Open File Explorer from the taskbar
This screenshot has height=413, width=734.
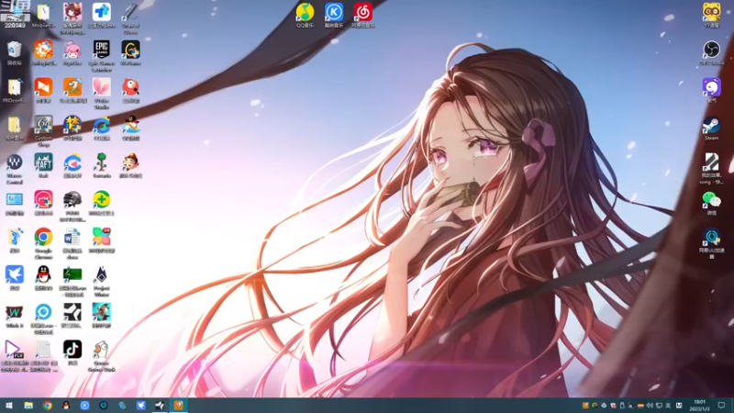[x=28, y=406]
